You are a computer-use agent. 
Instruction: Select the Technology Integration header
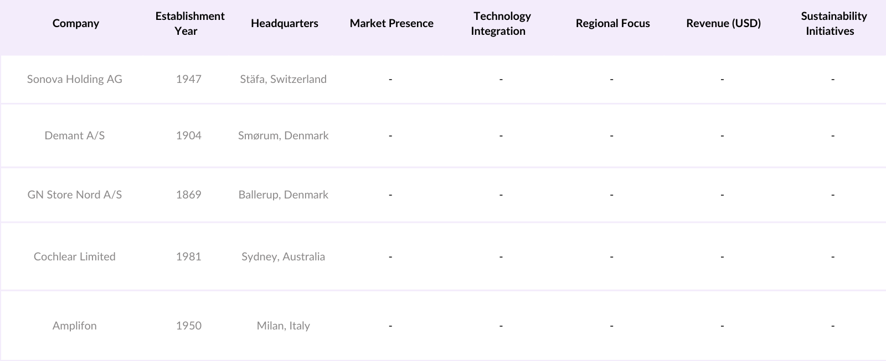click(x=501, y=23)
